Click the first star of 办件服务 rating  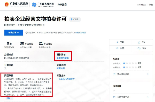[124, 63]
